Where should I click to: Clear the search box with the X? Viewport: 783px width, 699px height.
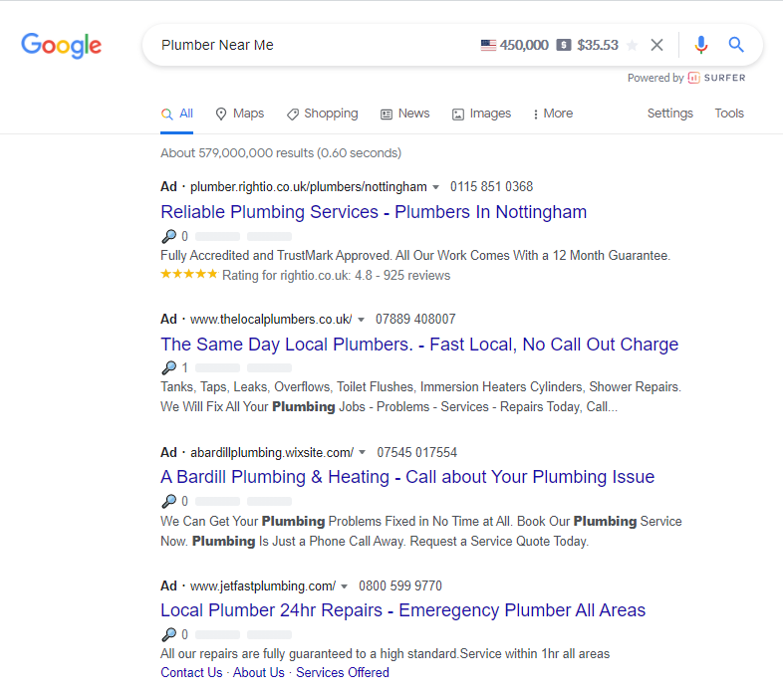click(x=657, y=45)
